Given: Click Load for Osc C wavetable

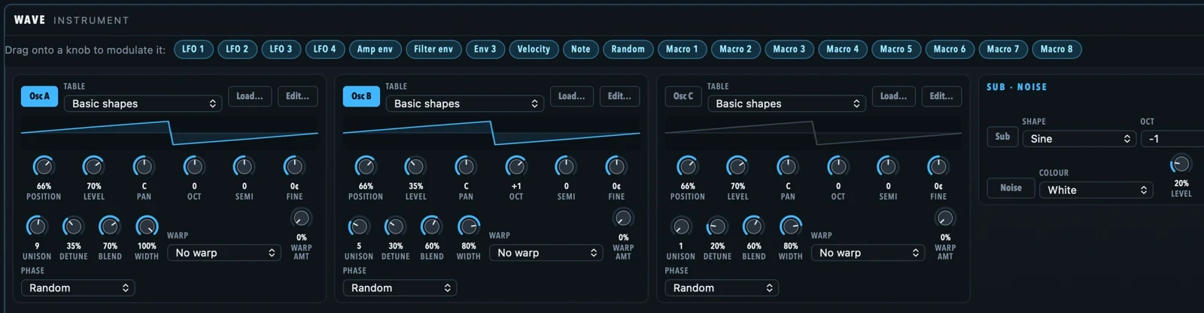Looking at the screenshot, I should pyautogui.click(x=893, y=96).
